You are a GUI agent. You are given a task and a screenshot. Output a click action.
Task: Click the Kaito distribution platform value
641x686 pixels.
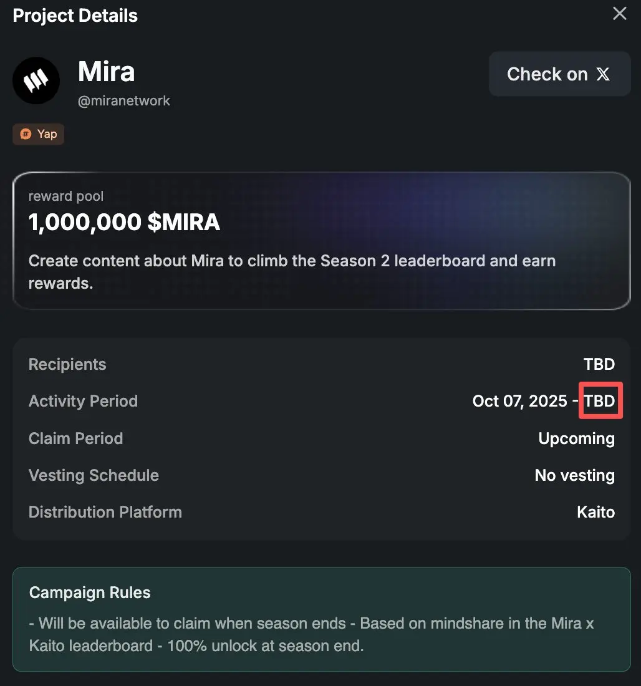click(595, 512)
